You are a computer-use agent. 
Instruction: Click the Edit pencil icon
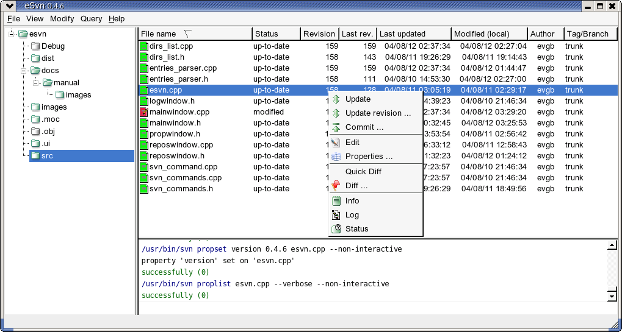pos(336,142)
